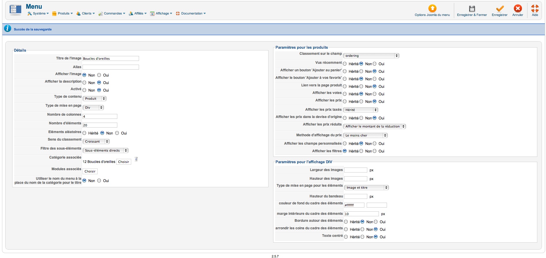
Task: Open the Type de mise en page Div dropdown
Action: pos(93,108)
